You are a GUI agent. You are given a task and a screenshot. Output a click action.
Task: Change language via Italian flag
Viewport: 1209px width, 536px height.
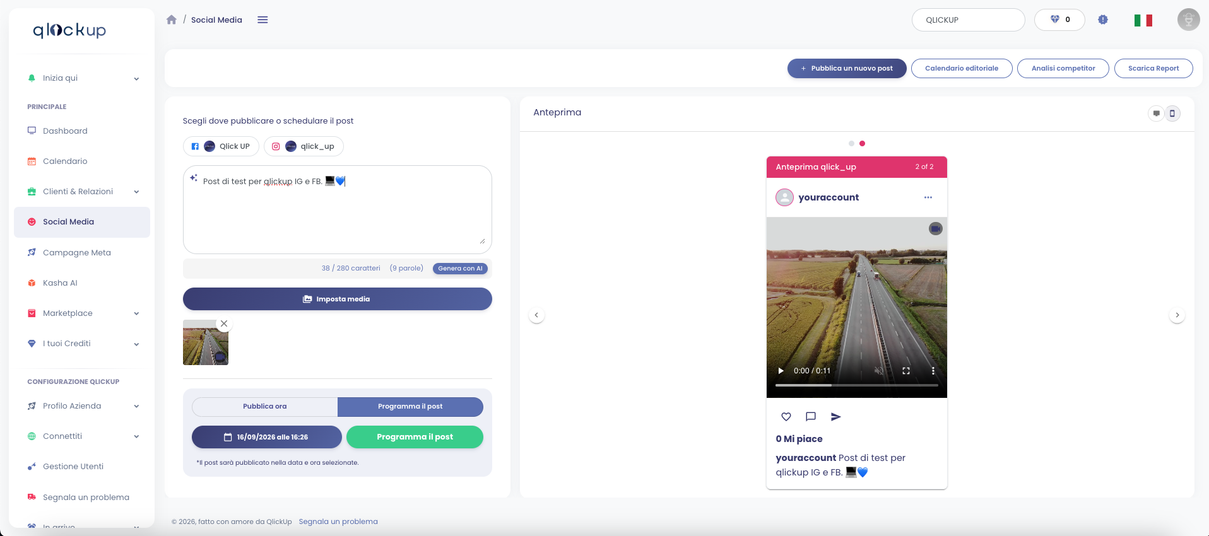pos(1143,20)
